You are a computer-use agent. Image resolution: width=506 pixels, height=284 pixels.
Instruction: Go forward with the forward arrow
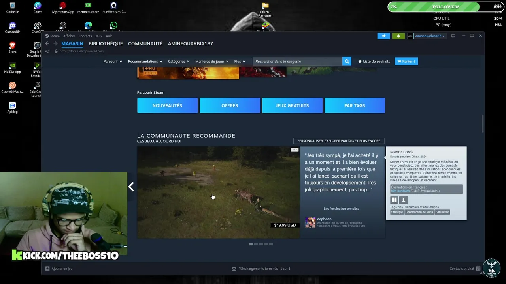coord(55,43)
